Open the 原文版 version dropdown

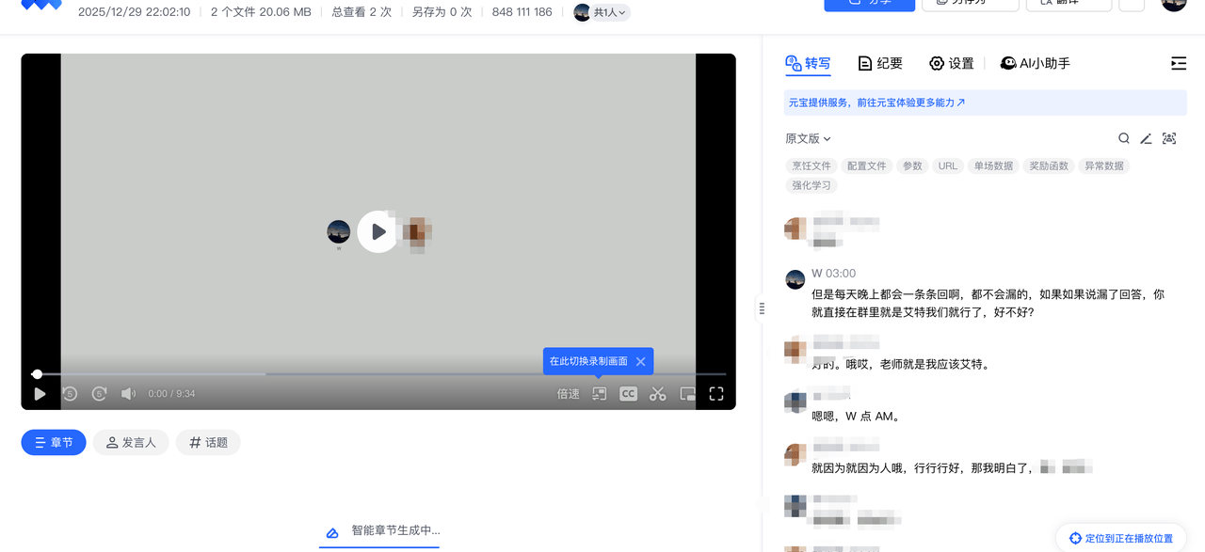[807, 138]
